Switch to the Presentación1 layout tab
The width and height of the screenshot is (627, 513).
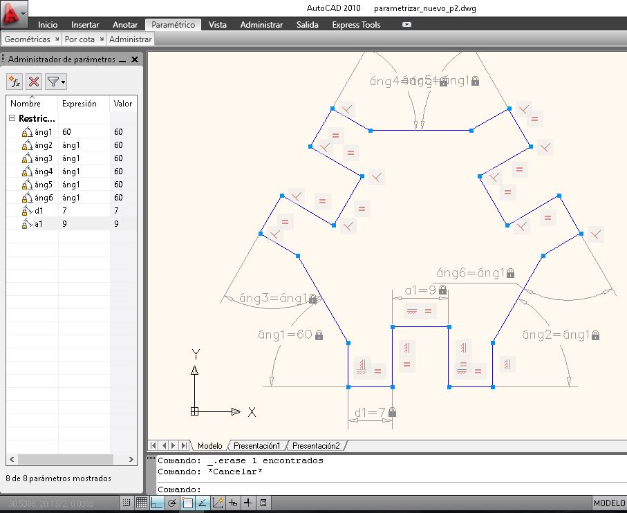[256, 445]
